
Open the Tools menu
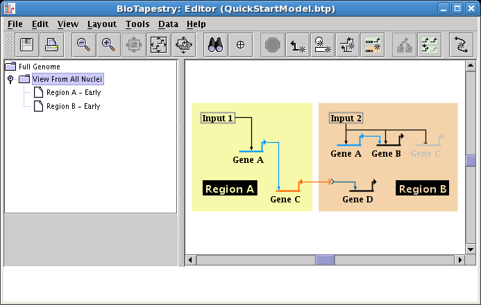coord(137,24)
